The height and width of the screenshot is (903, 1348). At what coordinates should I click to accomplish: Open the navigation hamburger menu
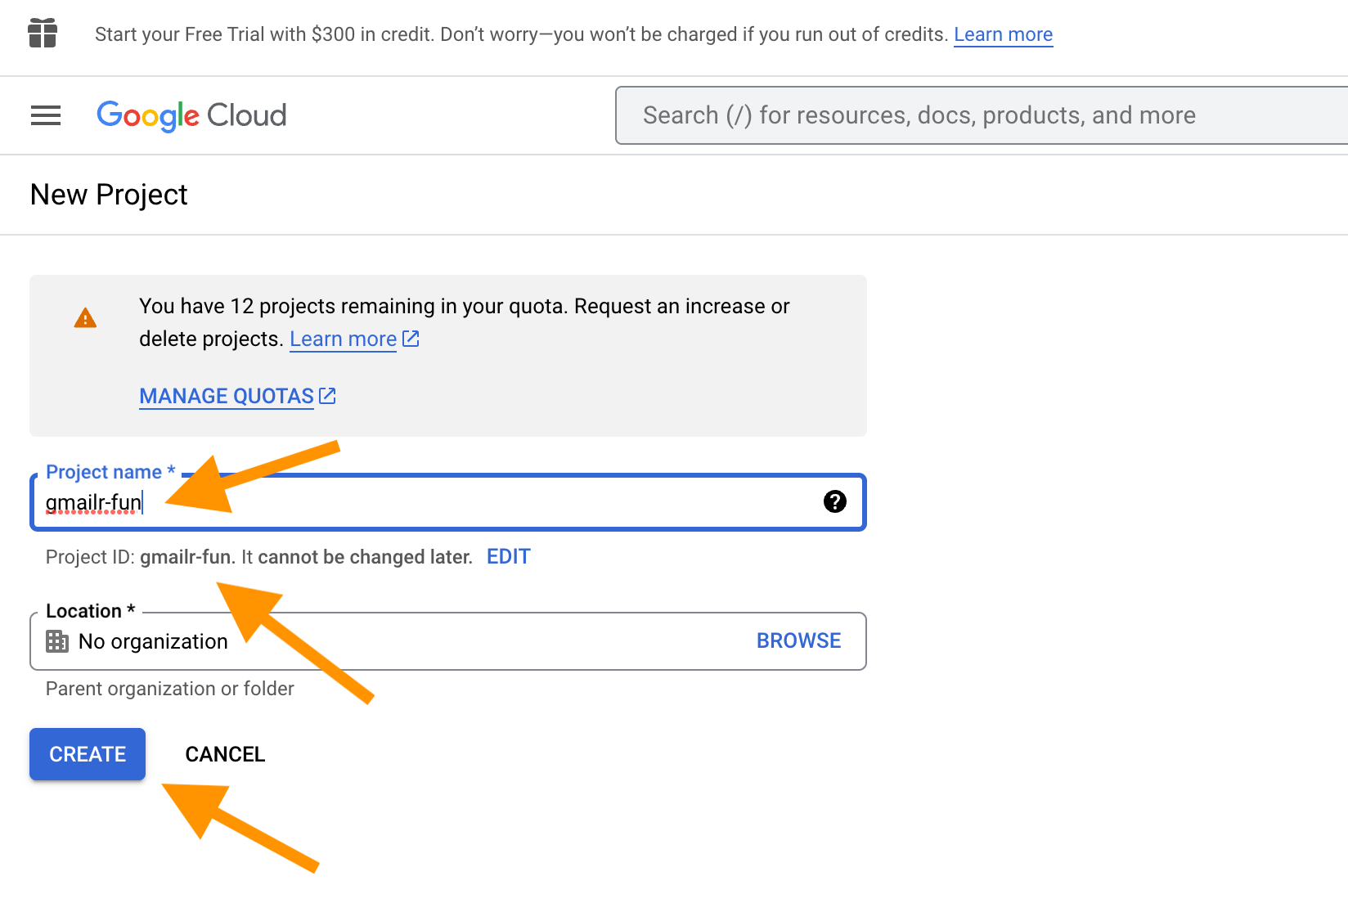pyautogui.click(x=45, y=115)
